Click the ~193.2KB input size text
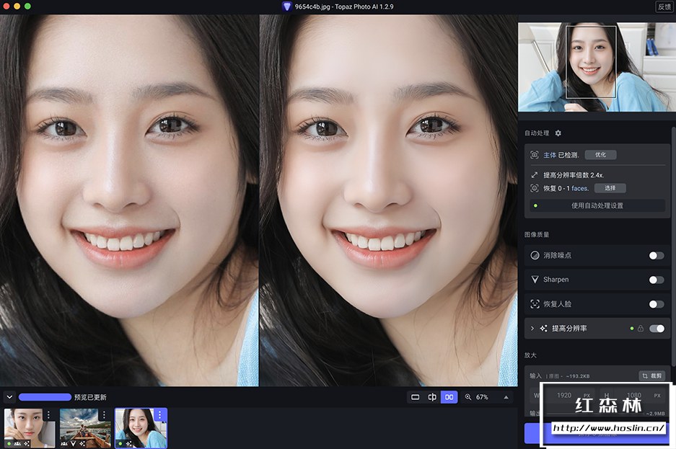This screenshot has width=676, height=449. pyautogui.click(x=578, y=376)
